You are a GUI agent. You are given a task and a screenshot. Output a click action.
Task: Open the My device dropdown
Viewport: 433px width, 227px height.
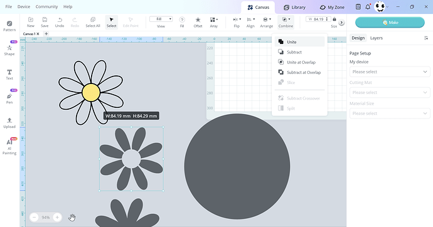pos(390,71)
